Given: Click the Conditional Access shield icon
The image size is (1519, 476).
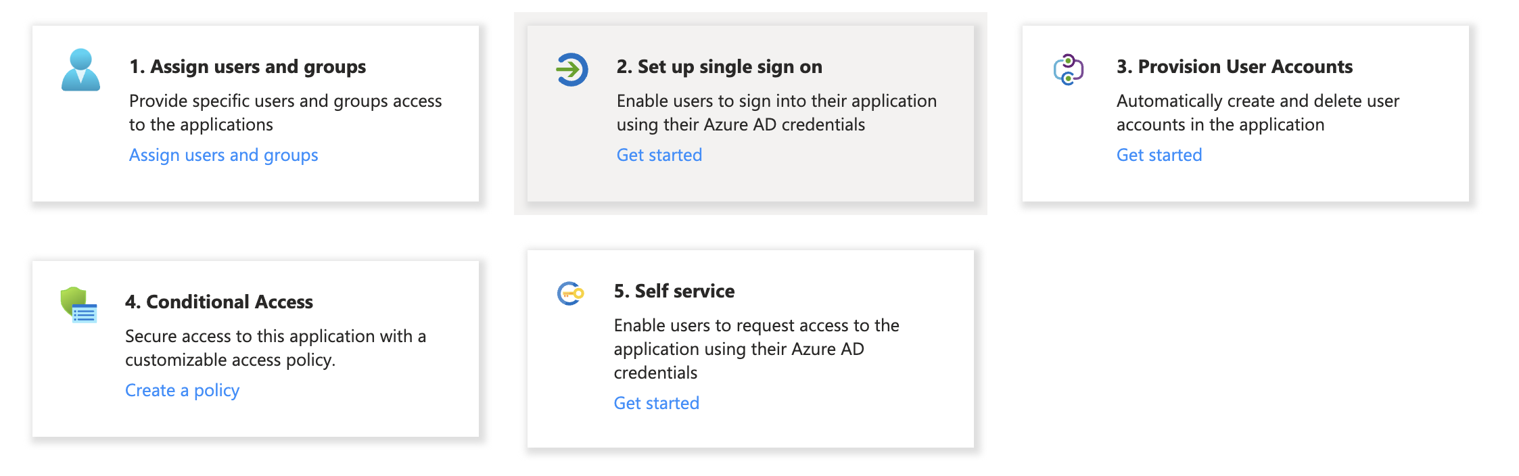Looking at the screenshot, I should coord(78,305).
